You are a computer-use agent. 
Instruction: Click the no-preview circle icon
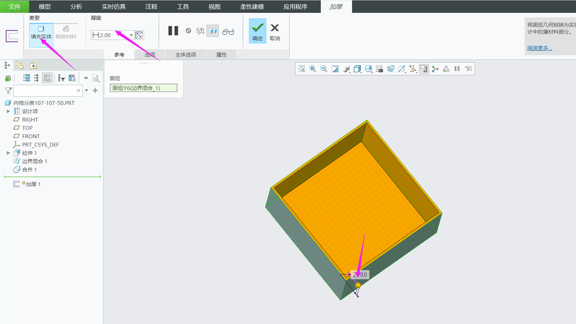pyautogui.click(x=188, y=31)
